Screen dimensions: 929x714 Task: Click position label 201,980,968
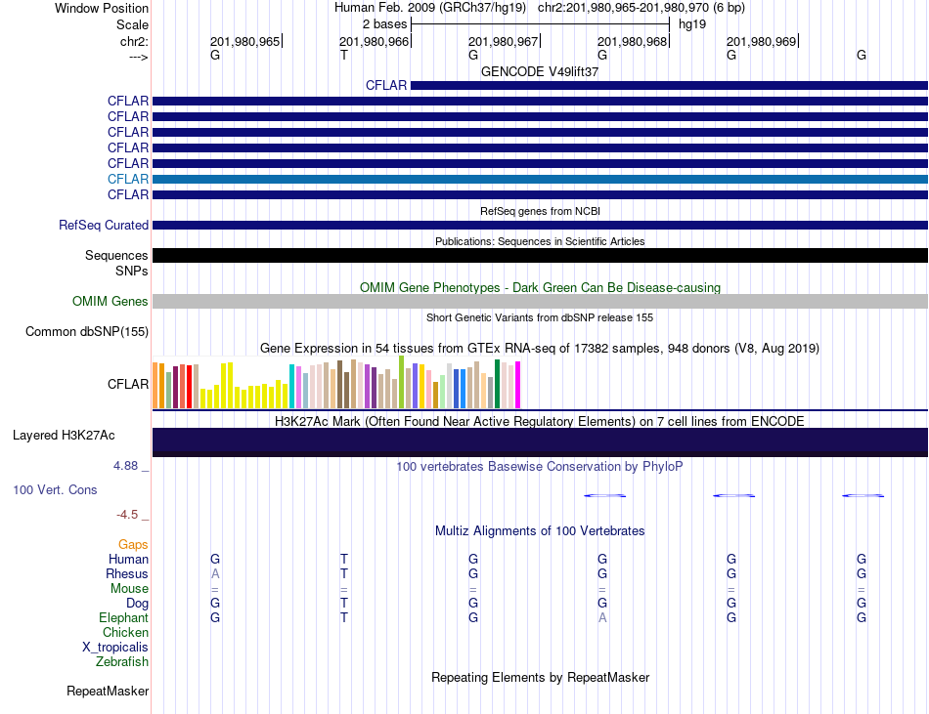point(632,41)
